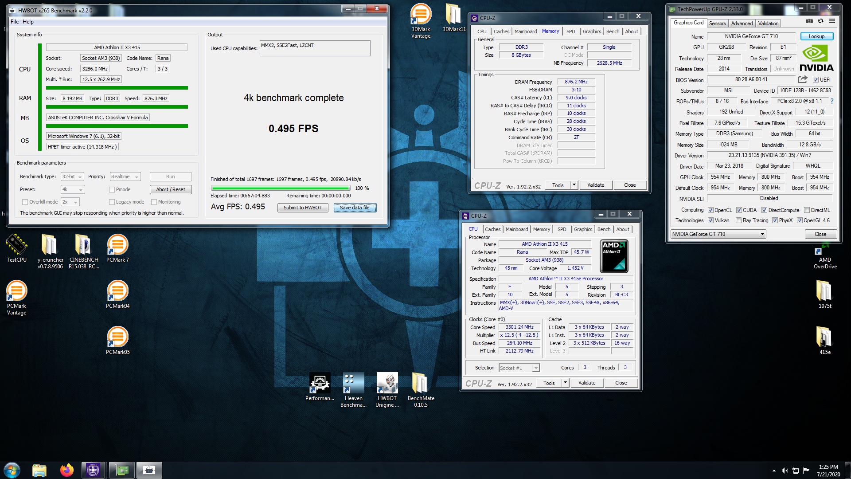Open the 3DMark11 folder icon
Viewport: 851px width, 479px height.
pos(454,18)
